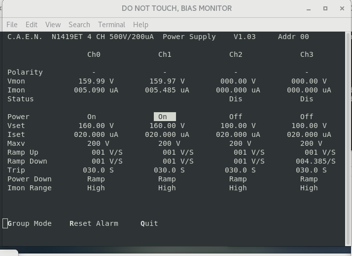The image size is (352, 256).
Task: Close the BIAS MONITOR window
Action: 342,8
